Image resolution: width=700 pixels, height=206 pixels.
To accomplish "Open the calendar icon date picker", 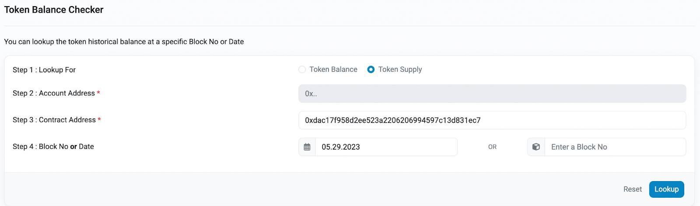I will pos(307,147).
